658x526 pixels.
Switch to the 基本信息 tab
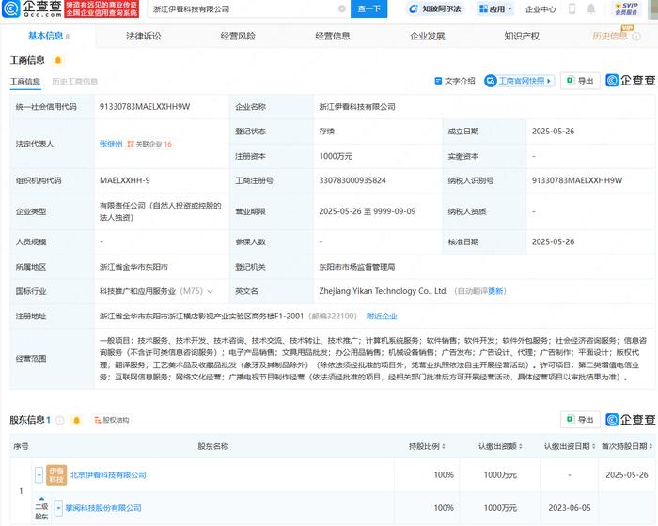[x=46, y=36]
